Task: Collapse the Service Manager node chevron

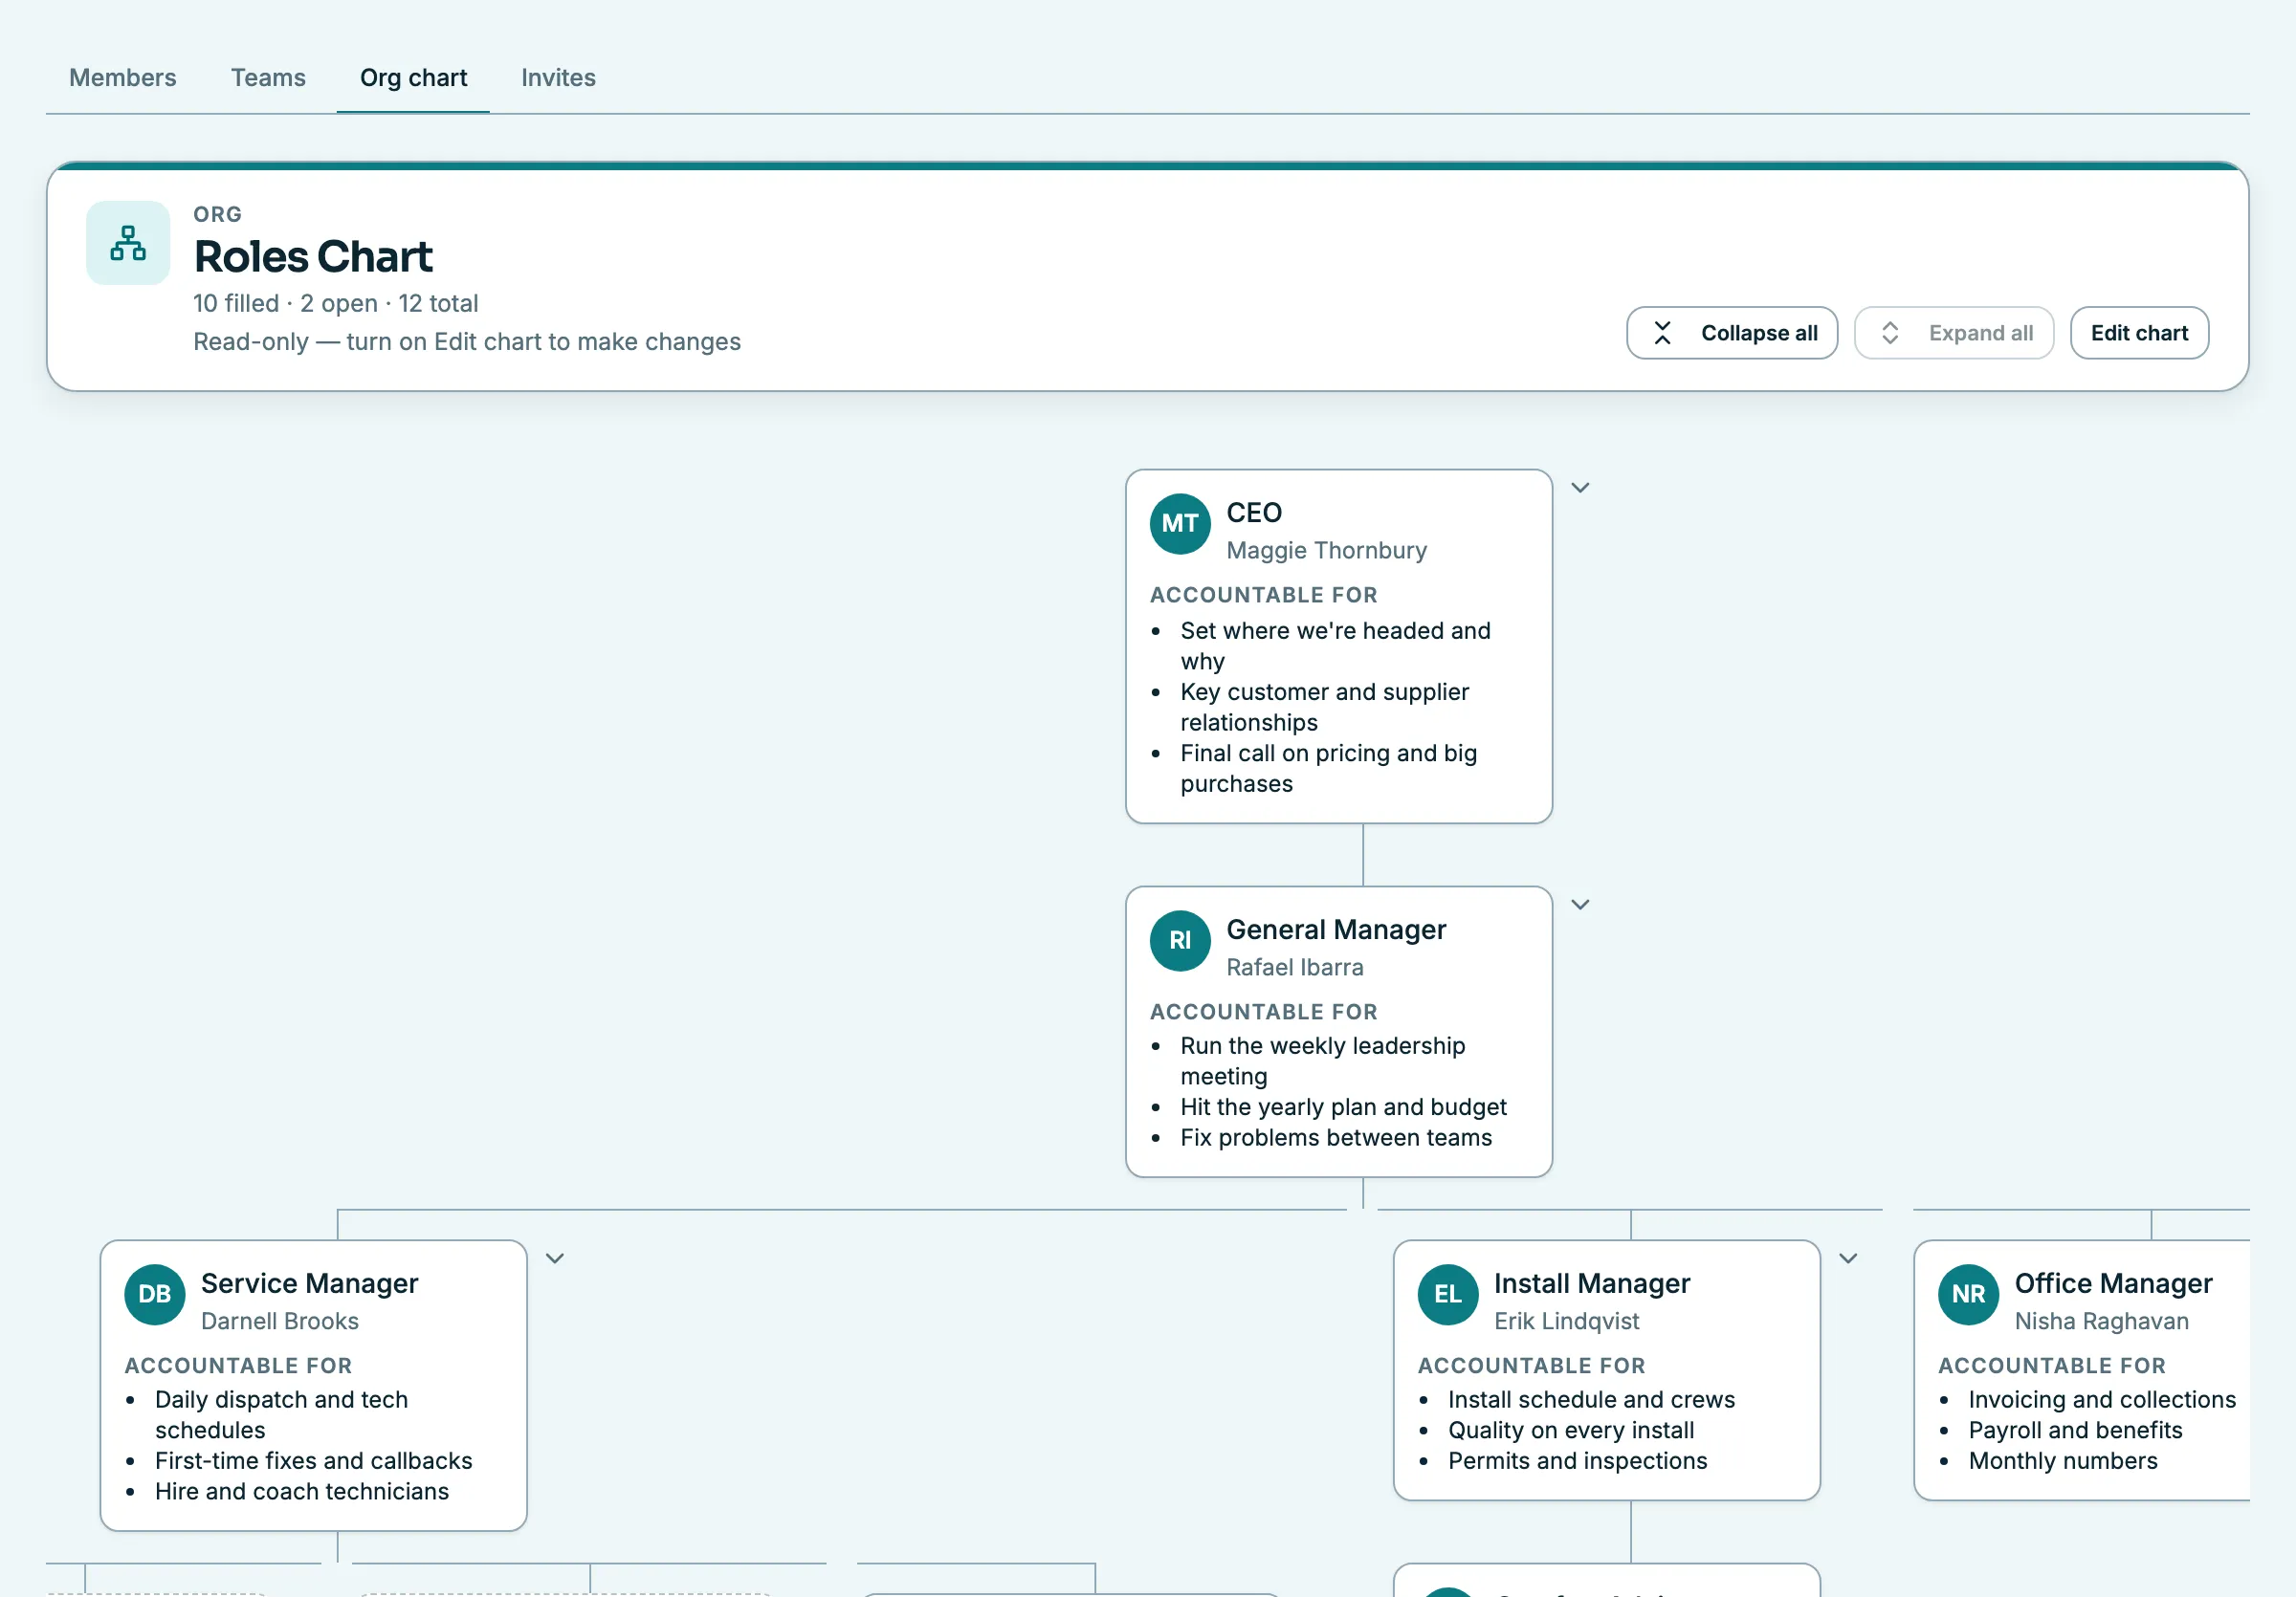Action: (555, 1258)
